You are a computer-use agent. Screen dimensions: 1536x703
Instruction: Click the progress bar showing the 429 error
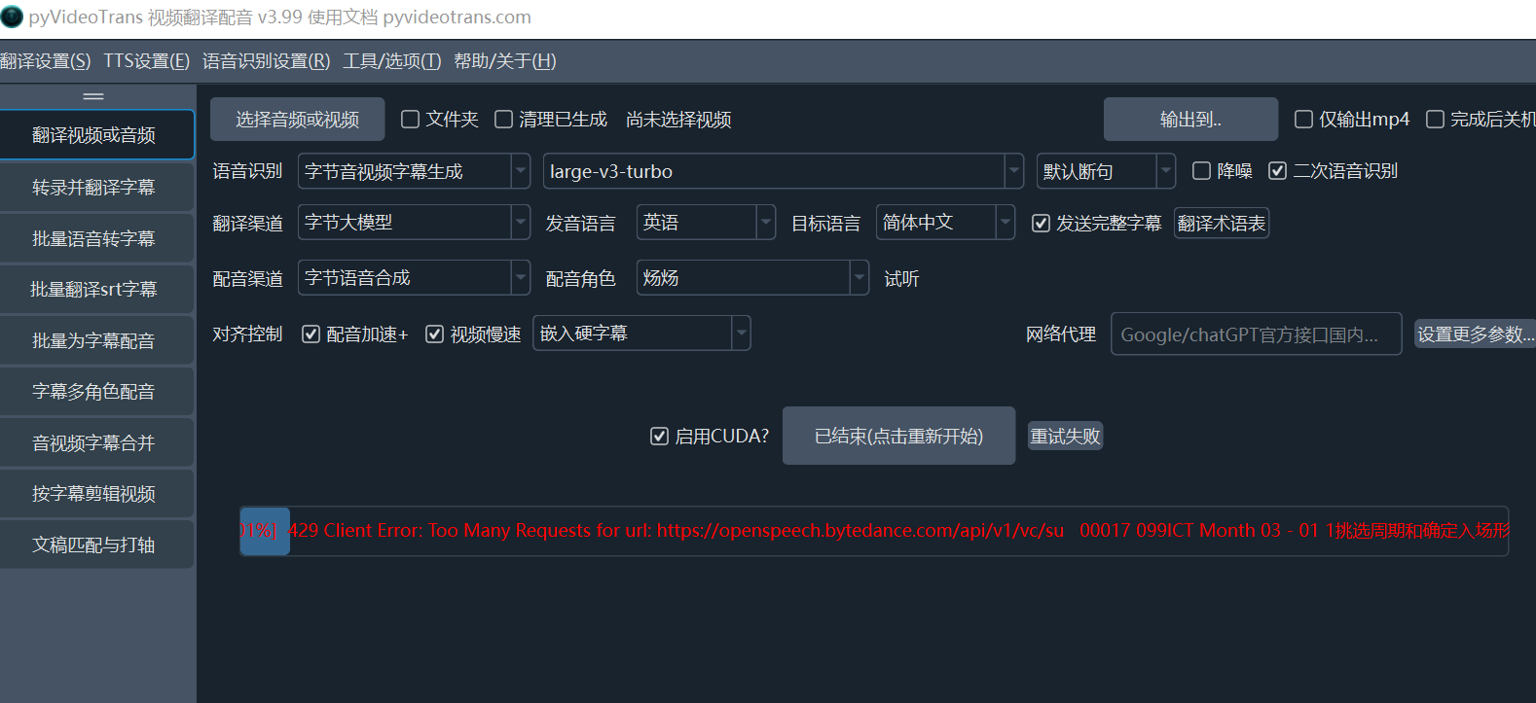(x=873, y=531)
